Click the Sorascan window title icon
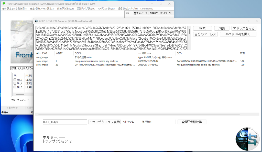Viewport: 262px width, 152px height. 36,21
